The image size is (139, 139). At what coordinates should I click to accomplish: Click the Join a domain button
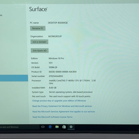[x=39, y=42]
